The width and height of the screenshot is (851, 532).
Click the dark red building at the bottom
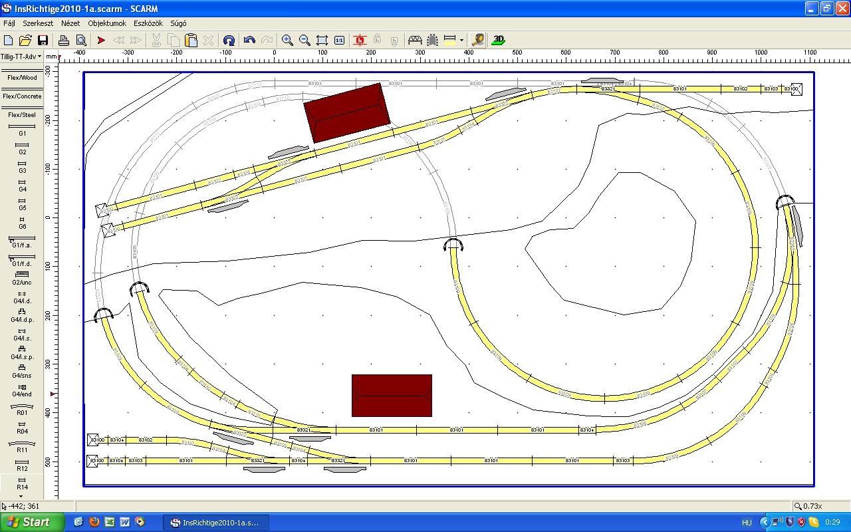click(392, 396)
